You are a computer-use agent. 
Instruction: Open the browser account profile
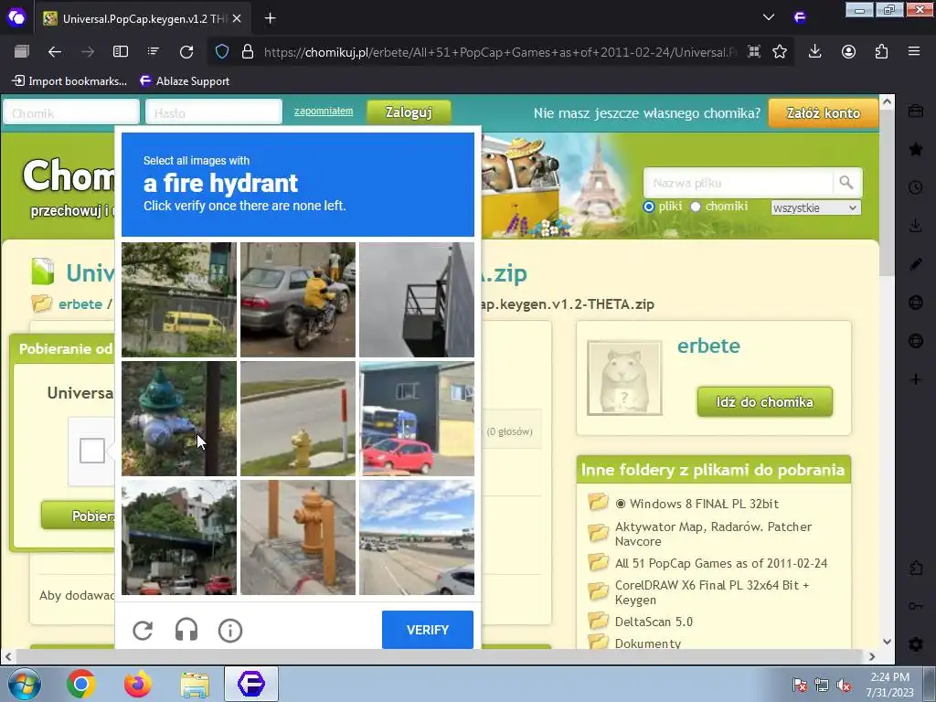click(848, 52)
